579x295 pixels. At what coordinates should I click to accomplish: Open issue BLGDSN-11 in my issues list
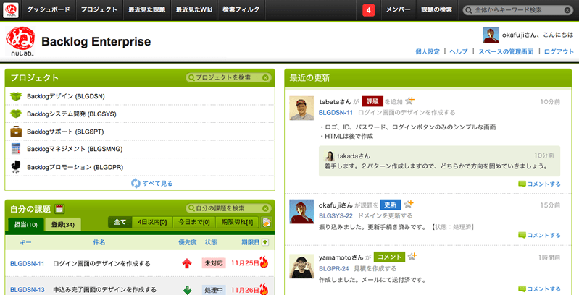coord(28,264)
